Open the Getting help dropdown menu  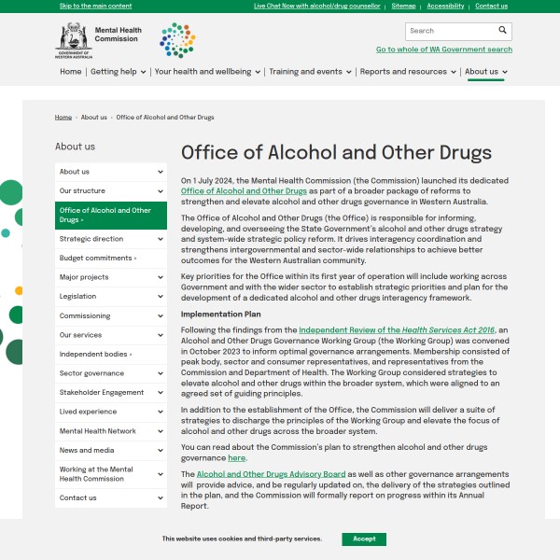118,72
